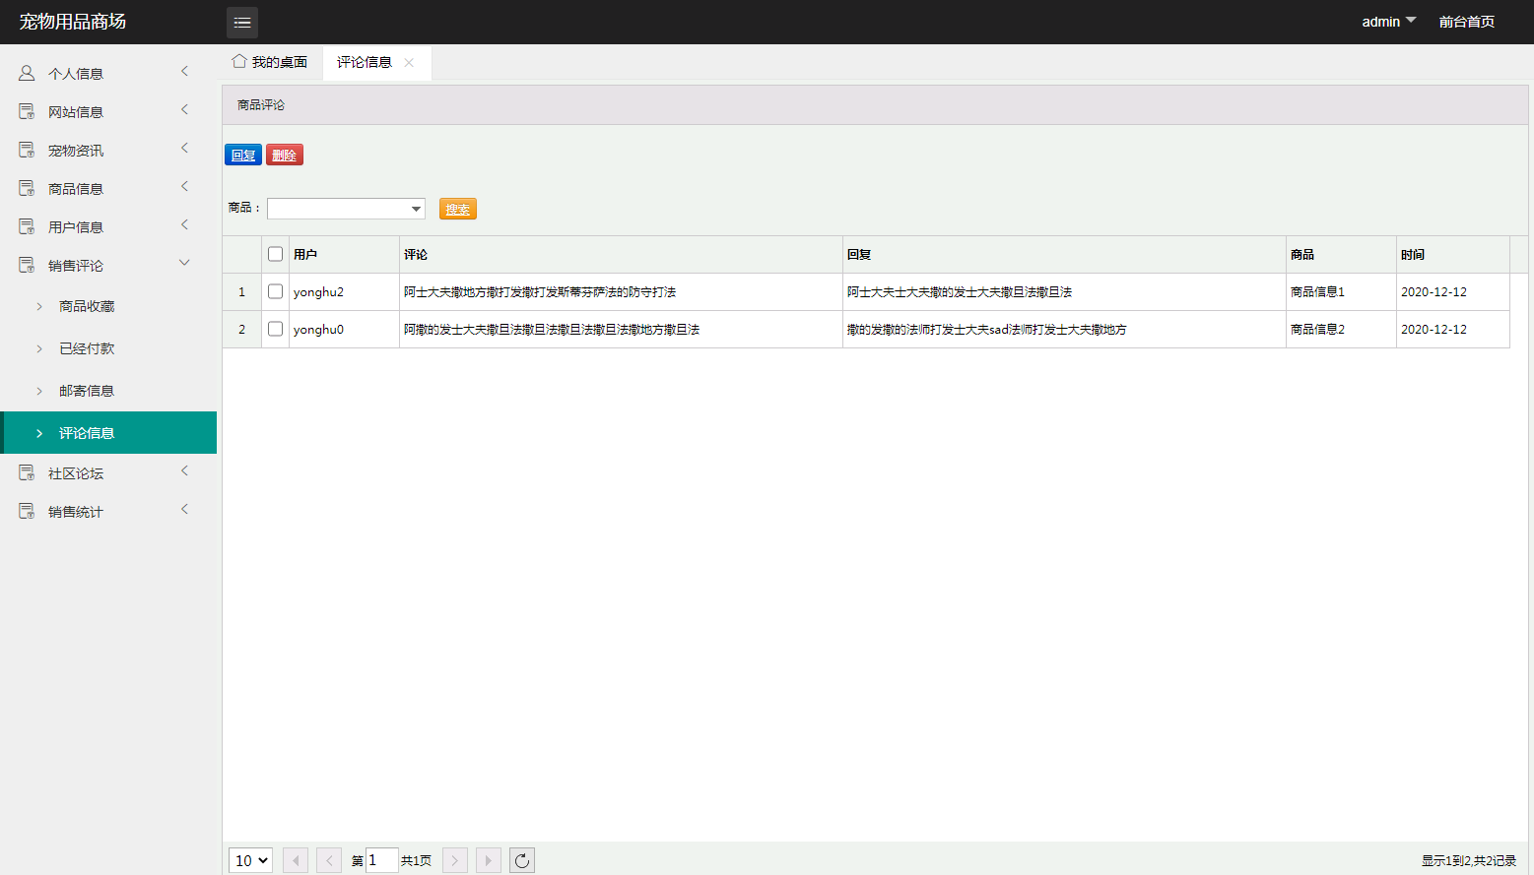
Task: Click the 时间 column header
Action: [x=1452, y=254]
